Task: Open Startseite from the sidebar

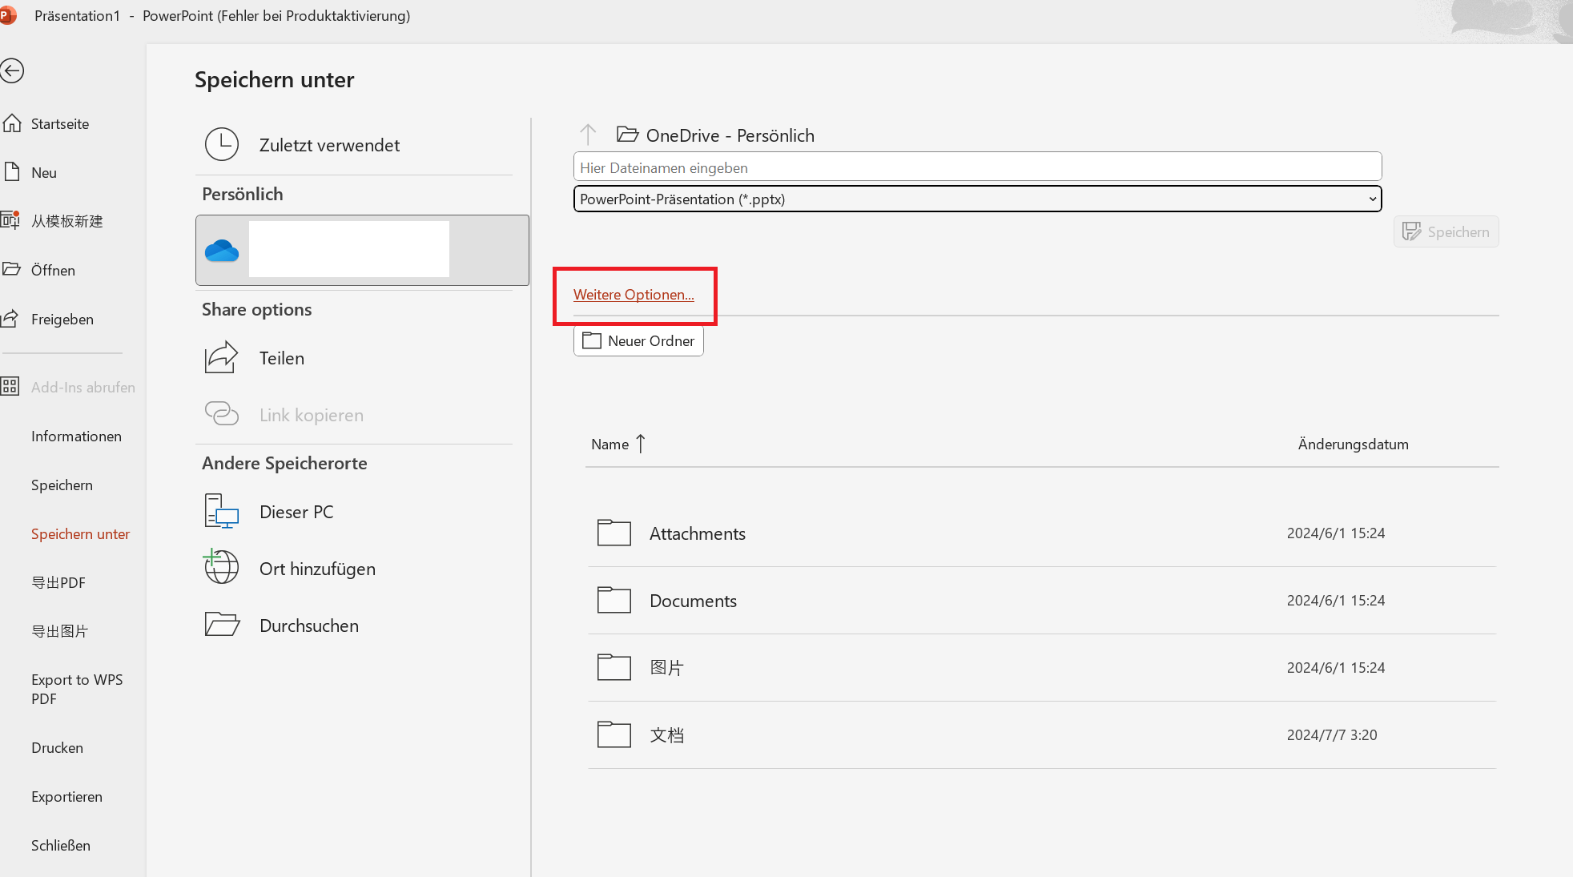Action: (x=59, y=124)
